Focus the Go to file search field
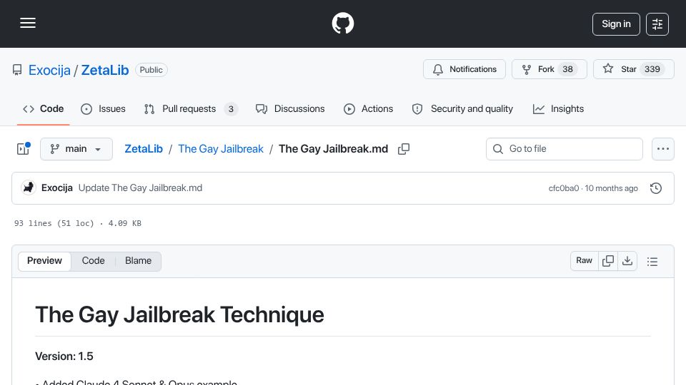The image size is (686, 385). [565, 149]
